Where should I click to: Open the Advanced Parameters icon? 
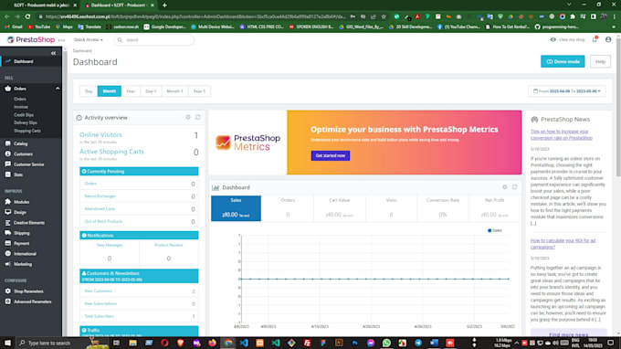(8, 301)
